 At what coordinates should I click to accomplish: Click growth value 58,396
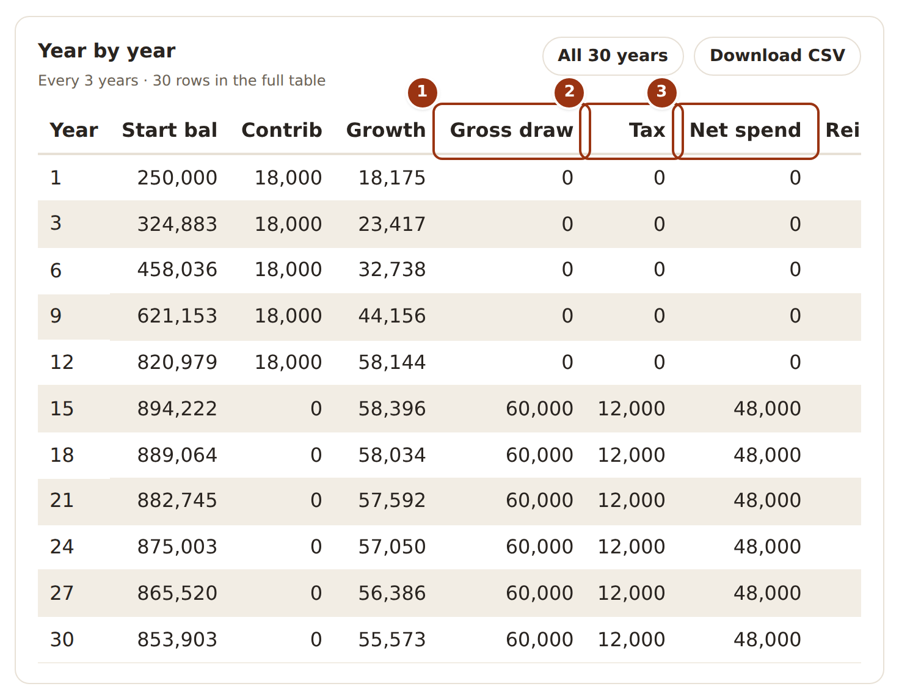tap(392, 409)
